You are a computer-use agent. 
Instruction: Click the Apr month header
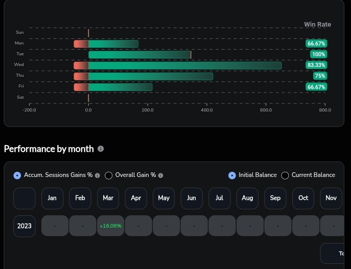pos(136,198)
